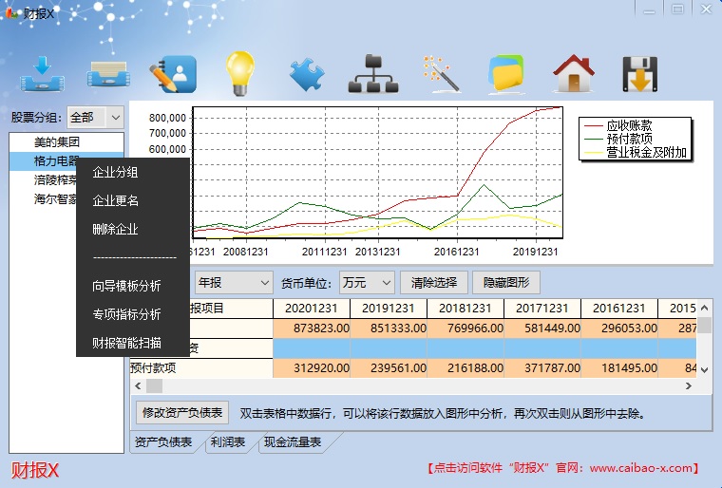Click the magic wand wizard icon

click(441, 73)
